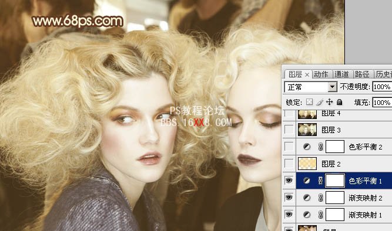
Task: Click the 填充 fill value field
Action: (x=382, y=103)
